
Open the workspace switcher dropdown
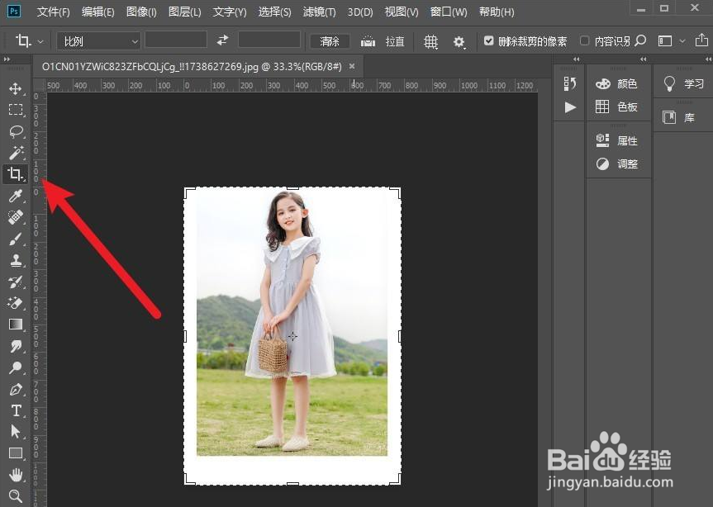click(x=671, y=41)
